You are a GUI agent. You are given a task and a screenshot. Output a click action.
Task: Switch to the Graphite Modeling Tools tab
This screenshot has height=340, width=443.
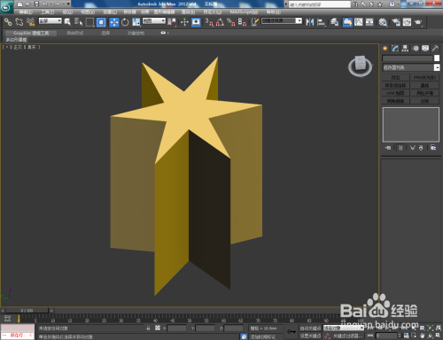pos(31,33)
